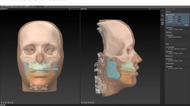190x106 pixels.
Task: Click first value field of Maxilla Translation
Action: coord(178,17)
